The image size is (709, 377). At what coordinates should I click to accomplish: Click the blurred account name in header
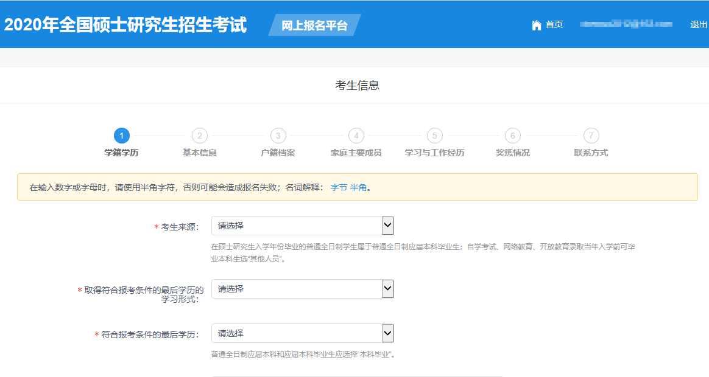pos(626,24)
